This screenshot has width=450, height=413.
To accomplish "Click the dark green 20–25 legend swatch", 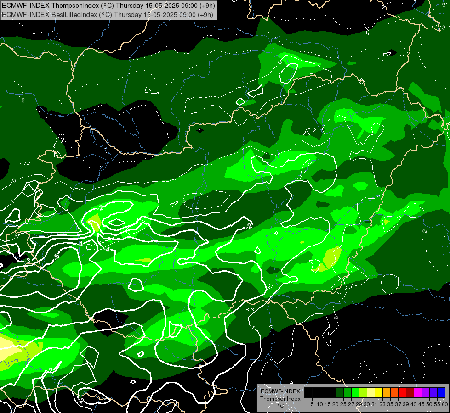I will (340, 392).
